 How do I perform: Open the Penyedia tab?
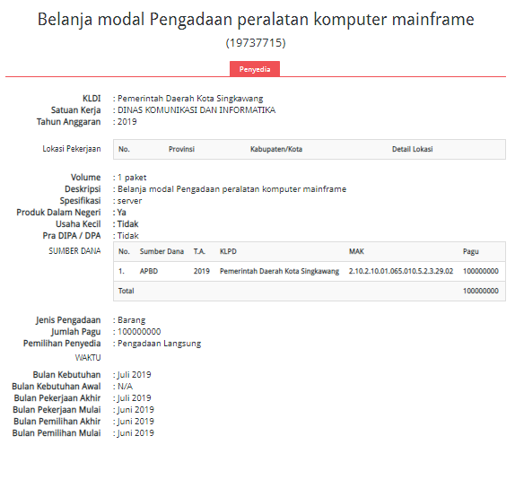tap(255, 69)
